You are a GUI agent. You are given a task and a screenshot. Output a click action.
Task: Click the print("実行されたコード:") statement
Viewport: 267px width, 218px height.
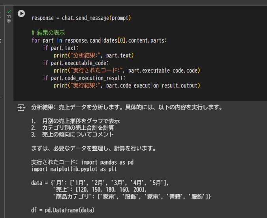click(127, 70)
